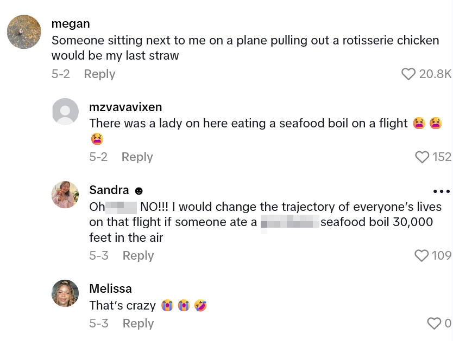
Task: Open Sandra's profile picture
Action: tap(65, 195)
